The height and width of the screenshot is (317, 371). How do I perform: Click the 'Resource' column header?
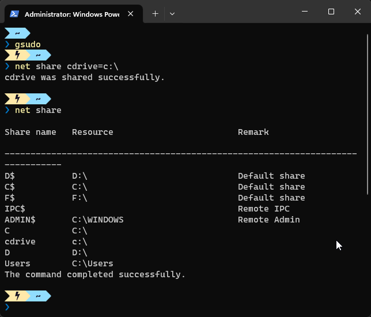pyautogui.click(x=93, y=132)
